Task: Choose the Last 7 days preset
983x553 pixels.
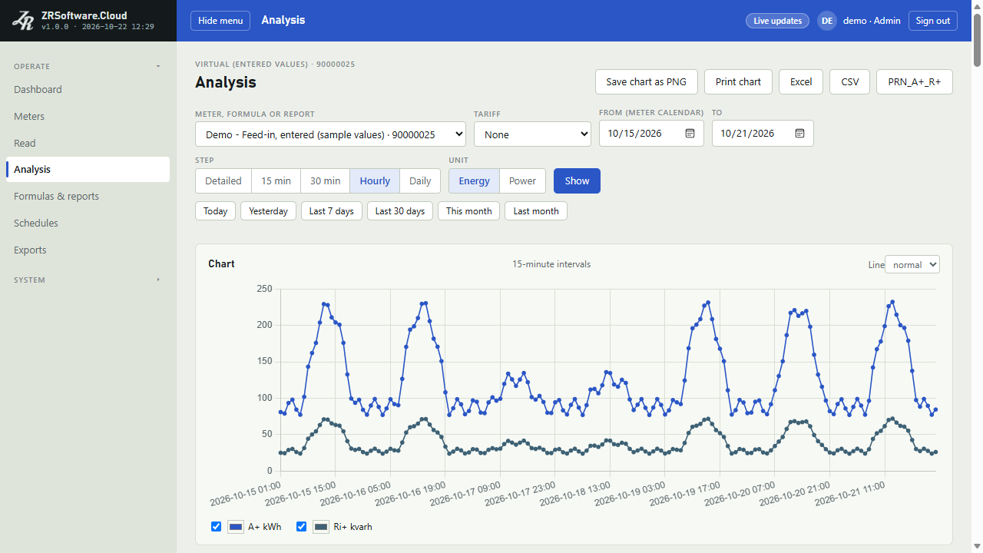Action: pos(332,211)
